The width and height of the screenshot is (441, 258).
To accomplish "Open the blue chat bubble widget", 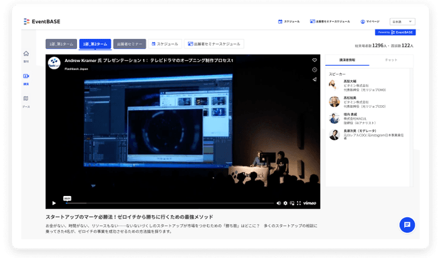I will (x=407, y=225).
